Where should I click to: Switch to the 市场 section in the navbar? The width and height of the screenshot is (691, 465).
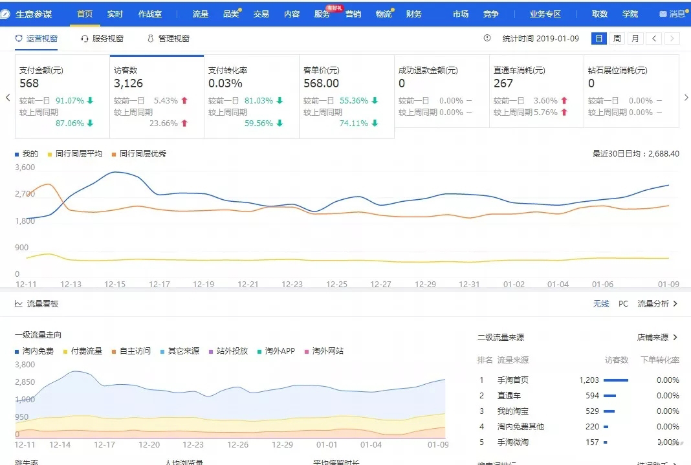(461, 14)
